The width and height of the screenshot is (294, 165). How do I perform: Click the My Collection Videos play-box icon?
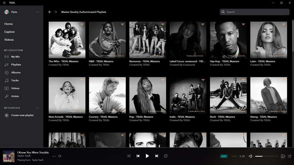pyautogui.click(x=7, y=88)
